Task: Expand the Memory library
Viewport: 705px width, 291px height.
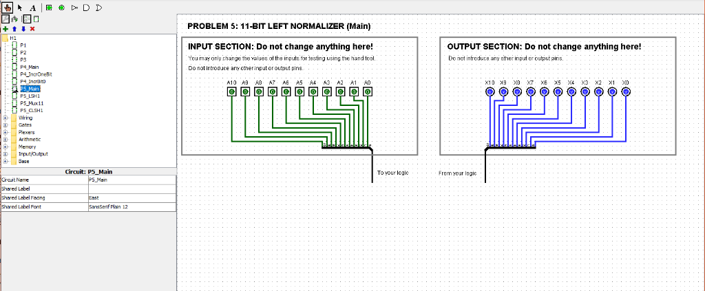Action: (6, 147)
